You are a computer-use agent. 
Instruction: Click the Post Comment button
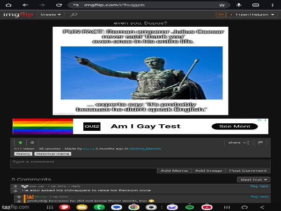click(248, 171)
